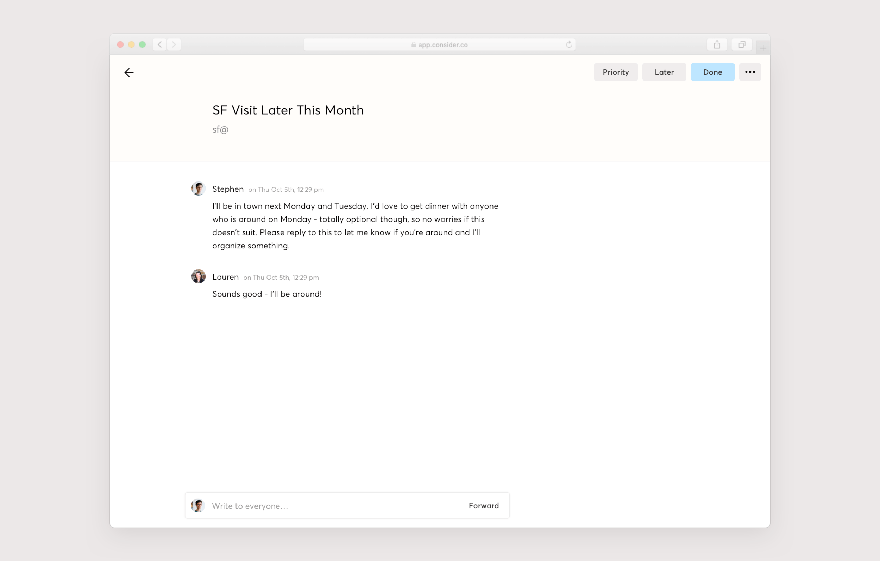
Task: Click the avatar in the reply box
Action: [x=198, y=506]
